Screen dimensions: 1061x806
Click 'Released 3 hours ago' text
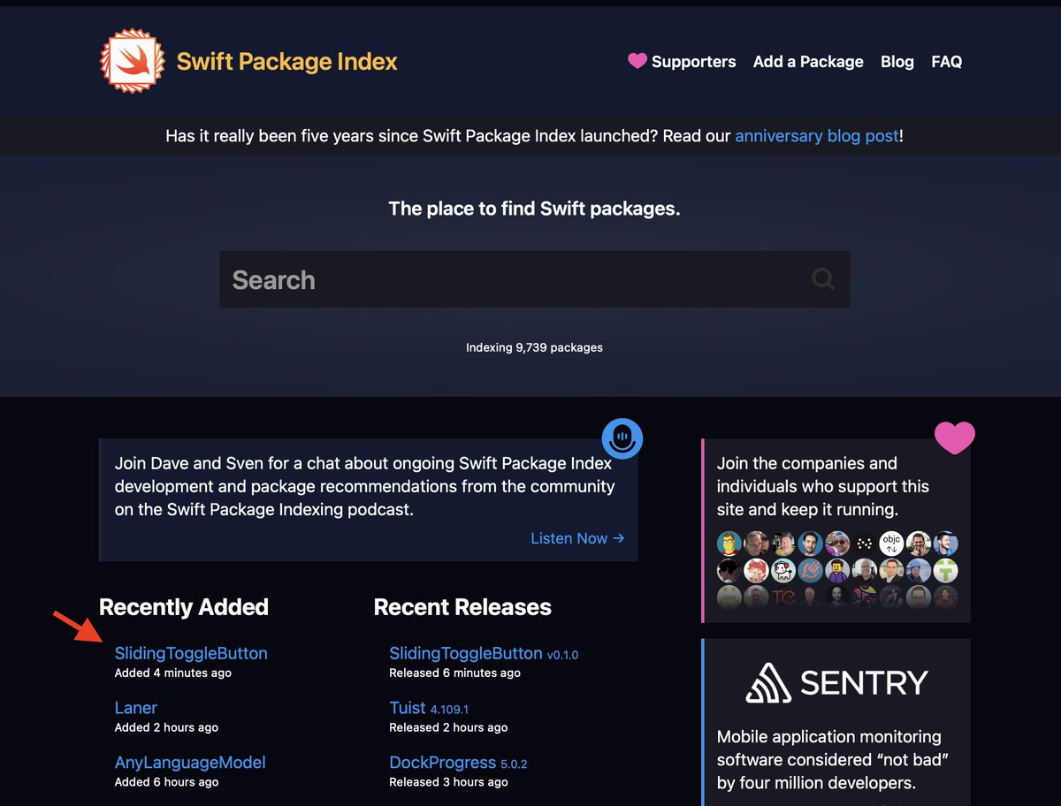tap(449, 782)
